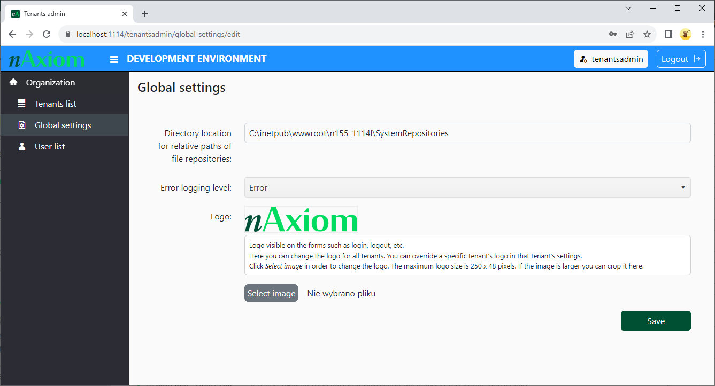Image resolution: width=715 pixels, height=386 pixels.
Task: Click the nAxiom logo preview image
Action: pos(301,219)
